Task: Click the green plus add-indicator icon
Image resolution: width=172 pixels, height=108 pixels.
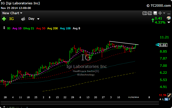Action: (4, 19)
